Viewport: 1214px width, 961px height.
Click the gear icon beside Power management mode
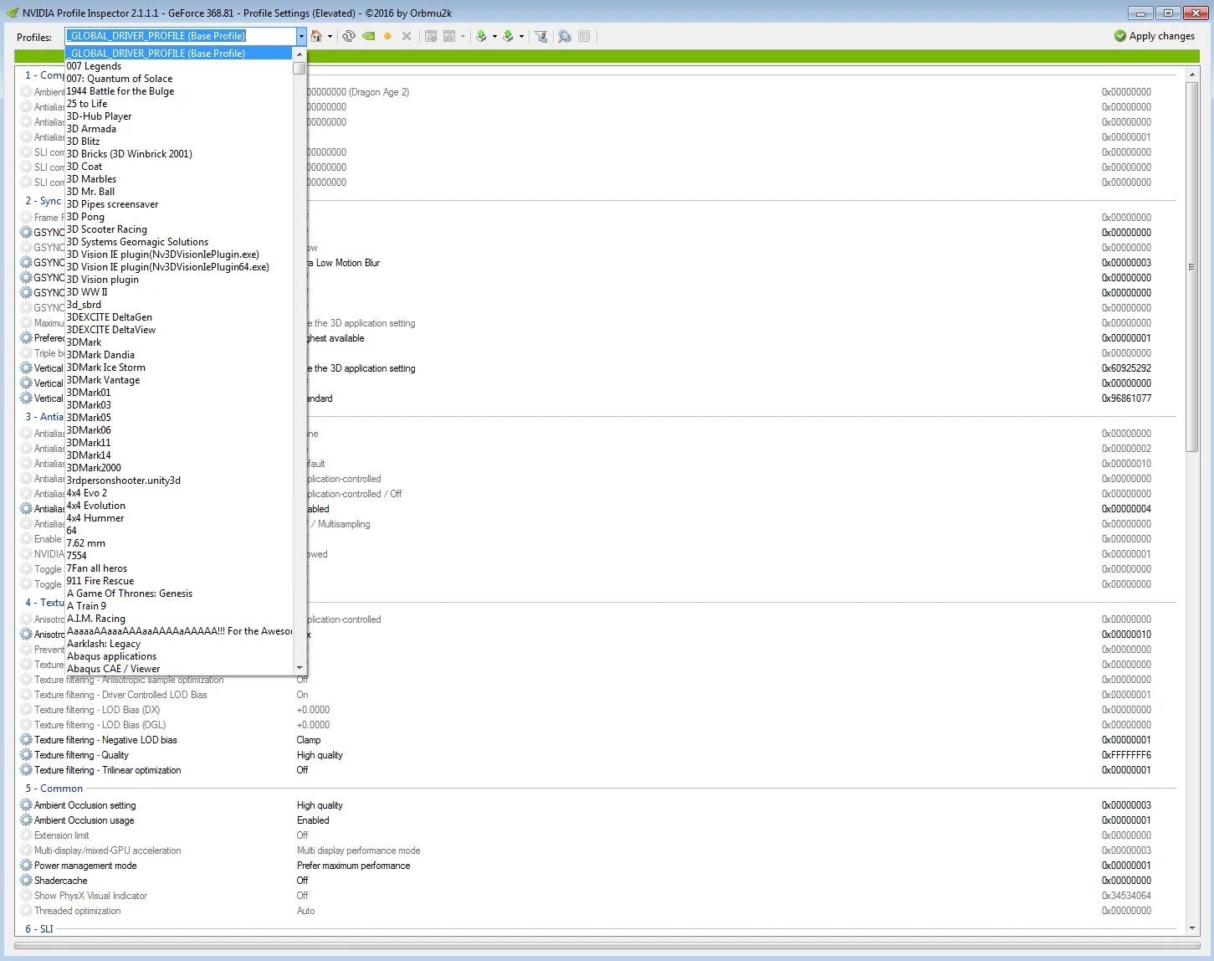[26, 866]
